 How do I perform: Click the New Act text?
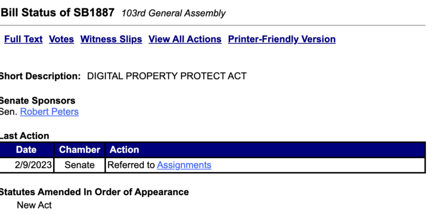point(34,205)
